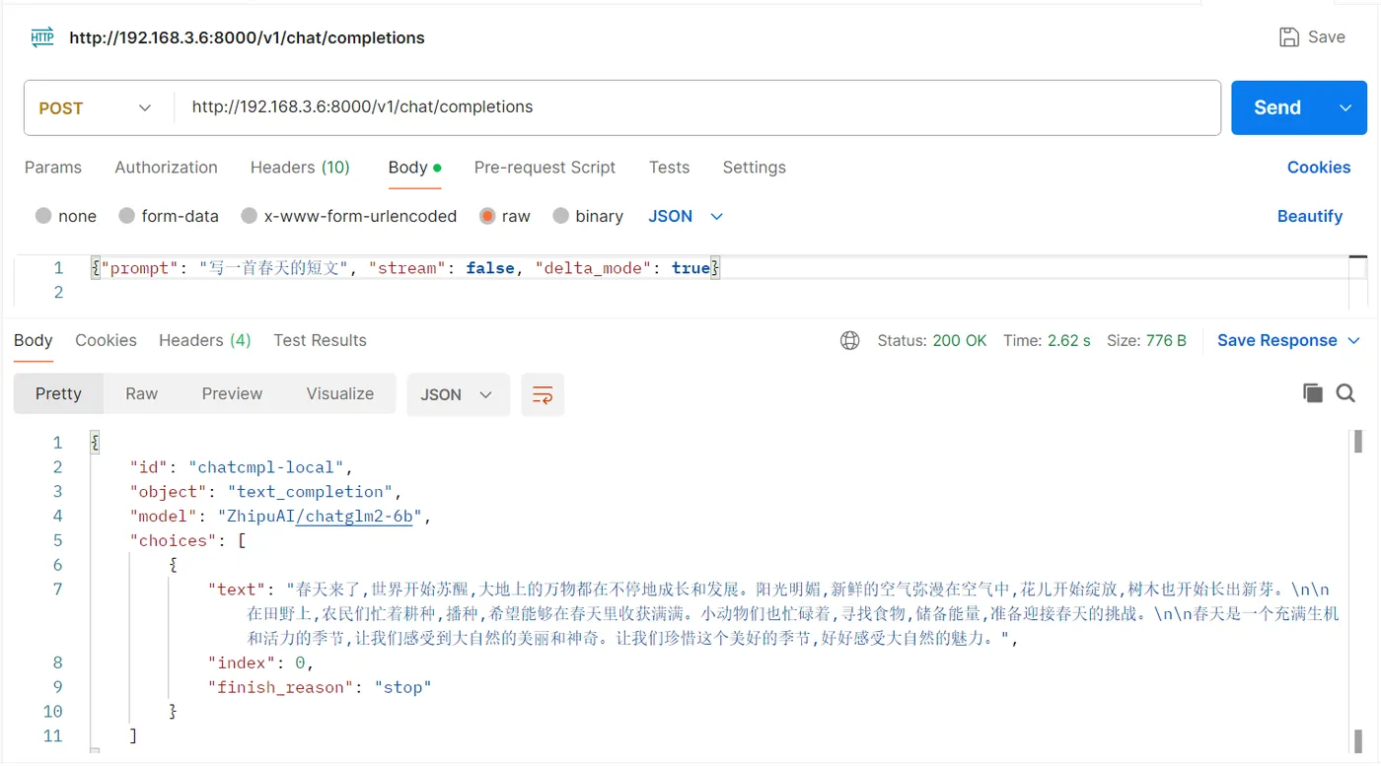Click the globe network icon near Status
Viewport: 1381px width, 766px height.
(849, 340)
